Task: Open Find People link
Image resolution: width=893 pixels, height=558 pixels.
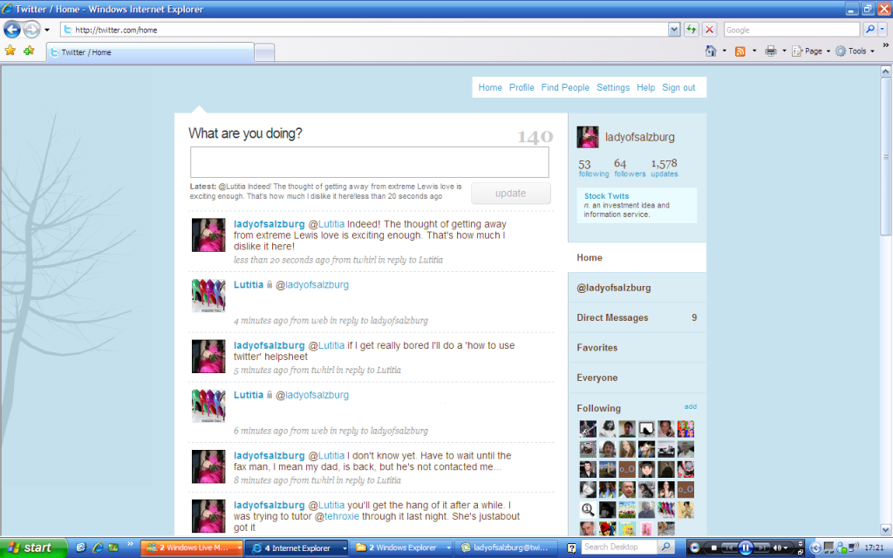Action: pyautogui.click(x=565, y=87)
